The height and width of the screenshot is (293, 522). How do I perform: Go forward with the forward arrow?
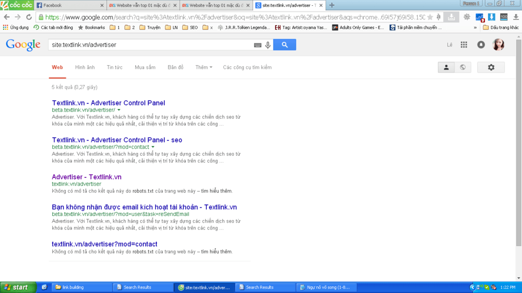(x=18, y=17)
